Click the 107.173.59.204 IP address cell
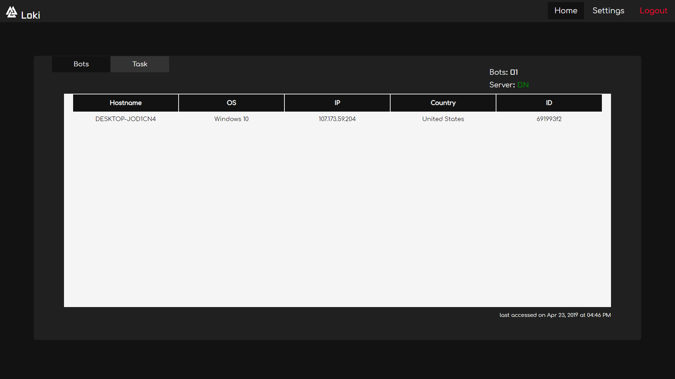This screenshot has width=675, height=379. pos(337,119)
